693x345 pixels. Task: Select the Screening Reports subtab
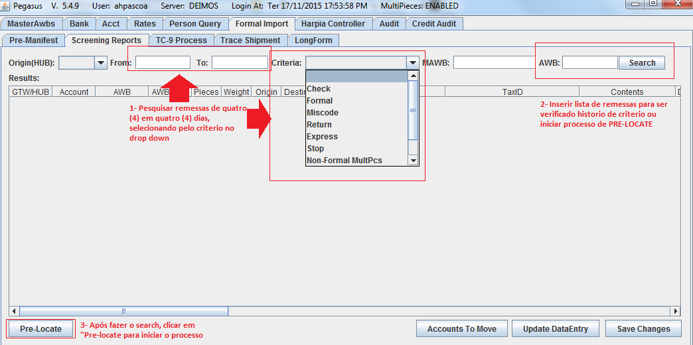click(x=106, y=40)
